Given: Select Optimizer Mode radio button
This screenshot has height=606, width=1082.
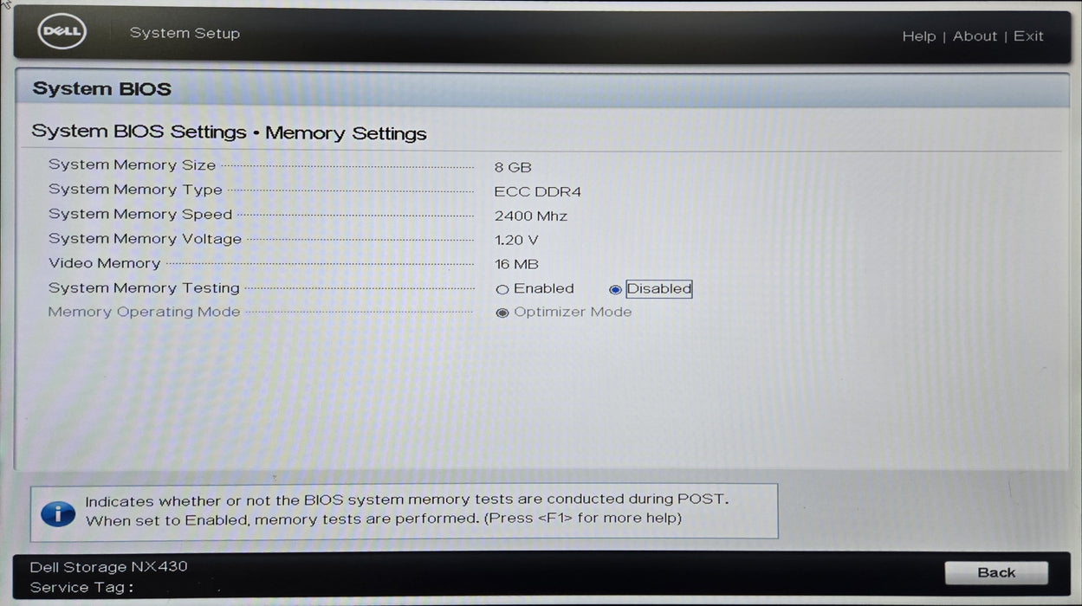Looking at the screenshot, I should click(x=502, y=313).
